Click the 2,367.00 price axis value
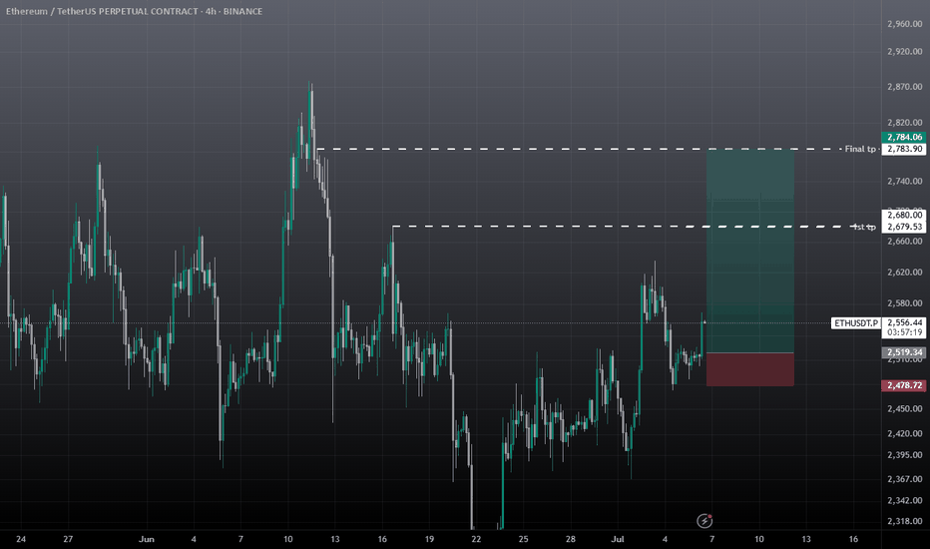Viewport: 930px width, 549px height. [x=904, y=479]
